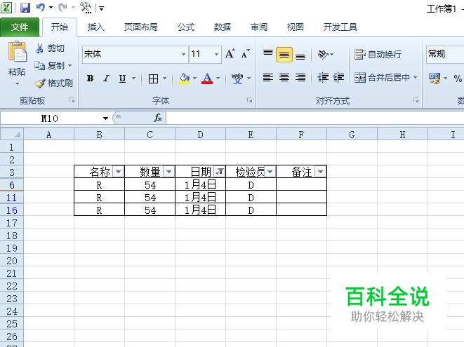This screenshot has height=347, width=464.
Task: Click the Paste clipboard icon
Action: (17, 52)
